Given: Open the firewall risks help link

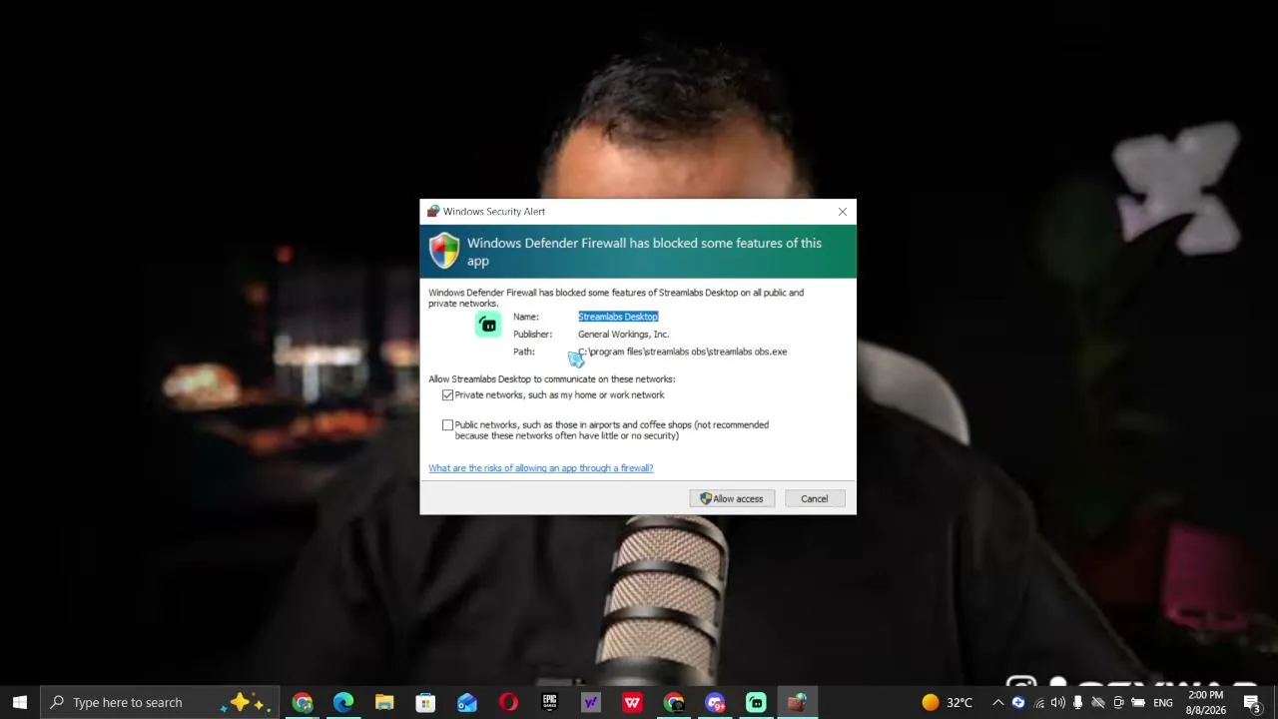Looking at the screenshot, I should [x=541, y=468].
